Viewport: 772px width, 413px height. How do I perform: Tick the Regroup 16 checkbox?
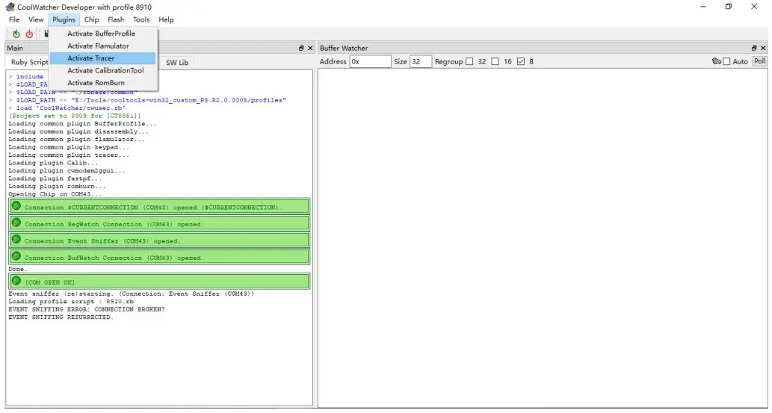pyautogui.click(x=495, y=61)
